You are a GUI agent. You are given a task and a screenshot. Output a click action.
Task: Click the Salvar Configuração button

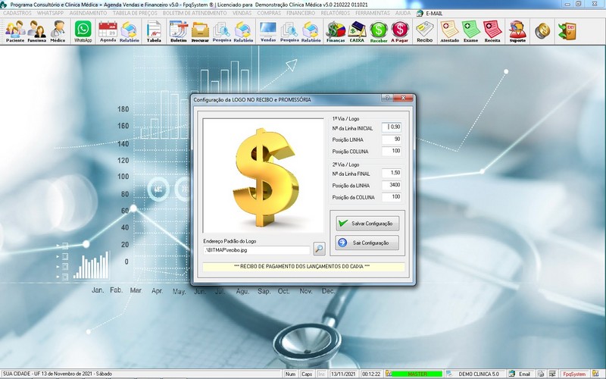click(367, 224)
